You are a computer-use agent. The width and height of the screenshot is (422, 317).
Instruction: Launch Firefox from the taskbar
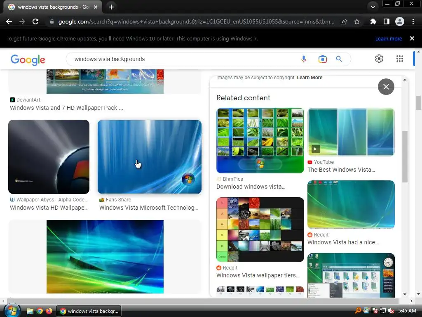pyautogui.click(x=49, y=311)
